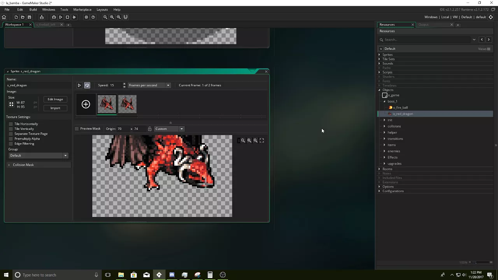Add a new frame with plus icon
Screen dimensions: 498x280
pos(86,104)
